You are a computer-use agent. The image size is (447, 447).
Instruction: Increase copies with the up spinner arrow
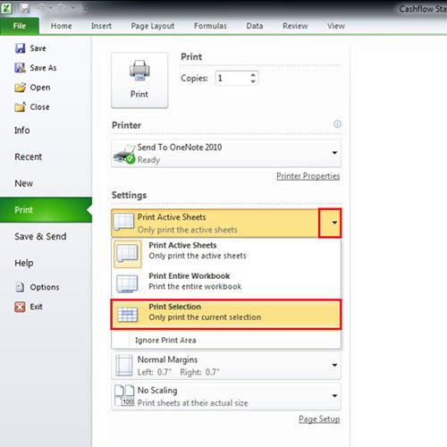[x=253, y=75]
